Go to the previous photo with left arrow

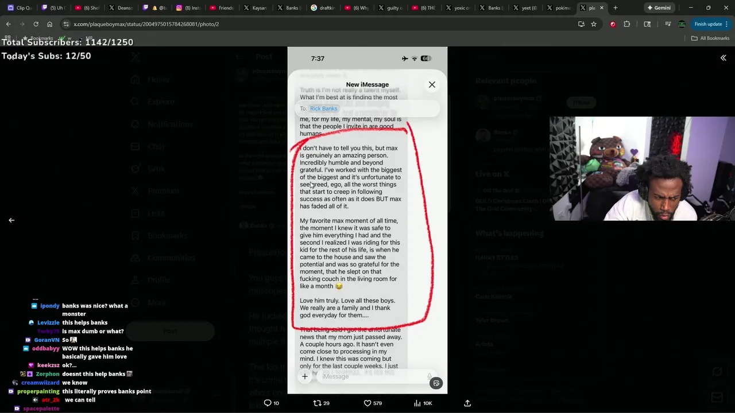[x=11, y=220]
